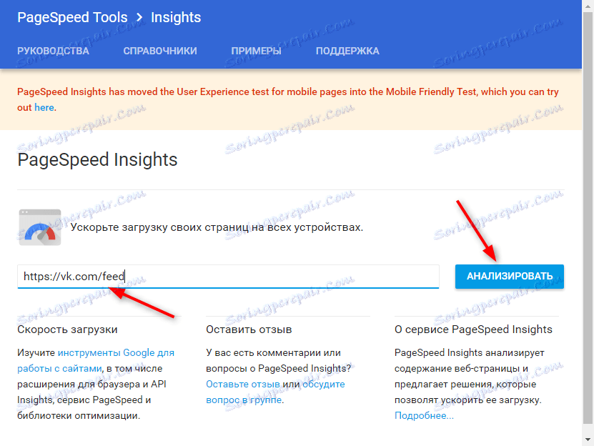The width and height of the screenshot is (594, 446).
Task: Open the РУКОВОДСТВА tab
Action: pos(53,51)
